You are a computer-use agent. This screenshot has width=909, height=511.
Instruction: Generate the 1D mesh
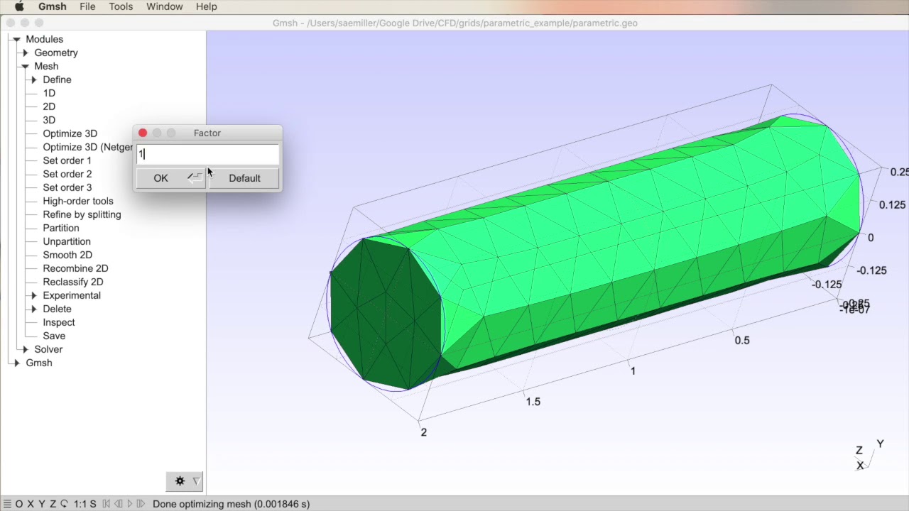point(49,93)
